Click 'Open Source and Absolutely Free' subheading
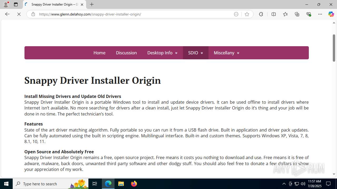This screenshot has width=337, height=189. click(59, 152)
